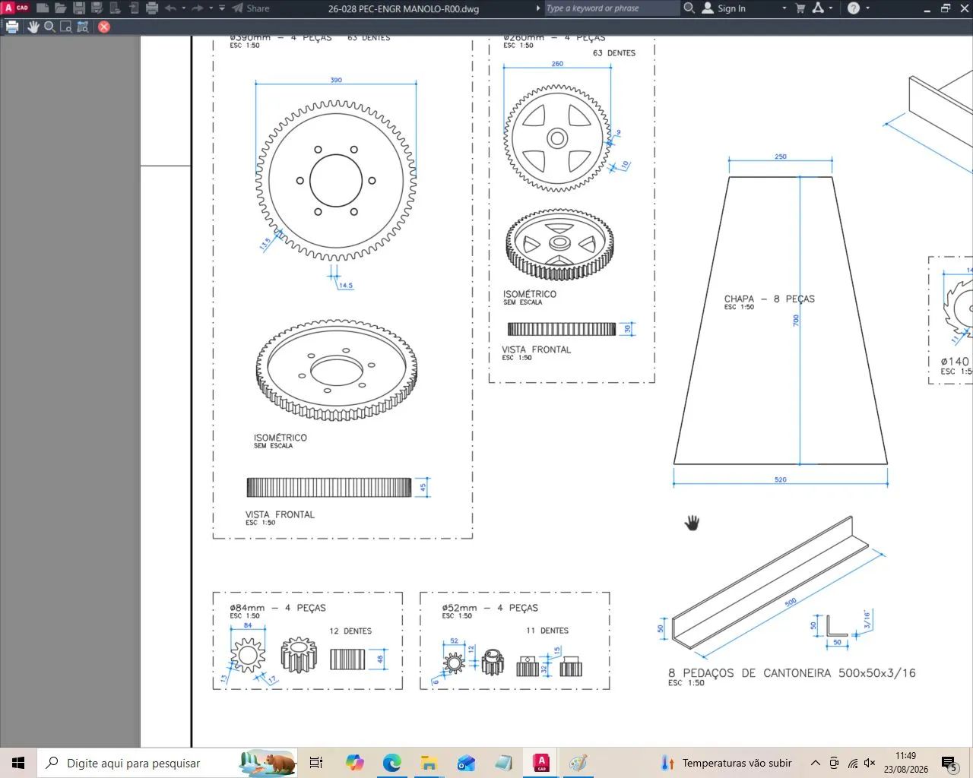Screen dimensions: 973x778
Task: Select the Pan hand tool
Action: (33, 27)
